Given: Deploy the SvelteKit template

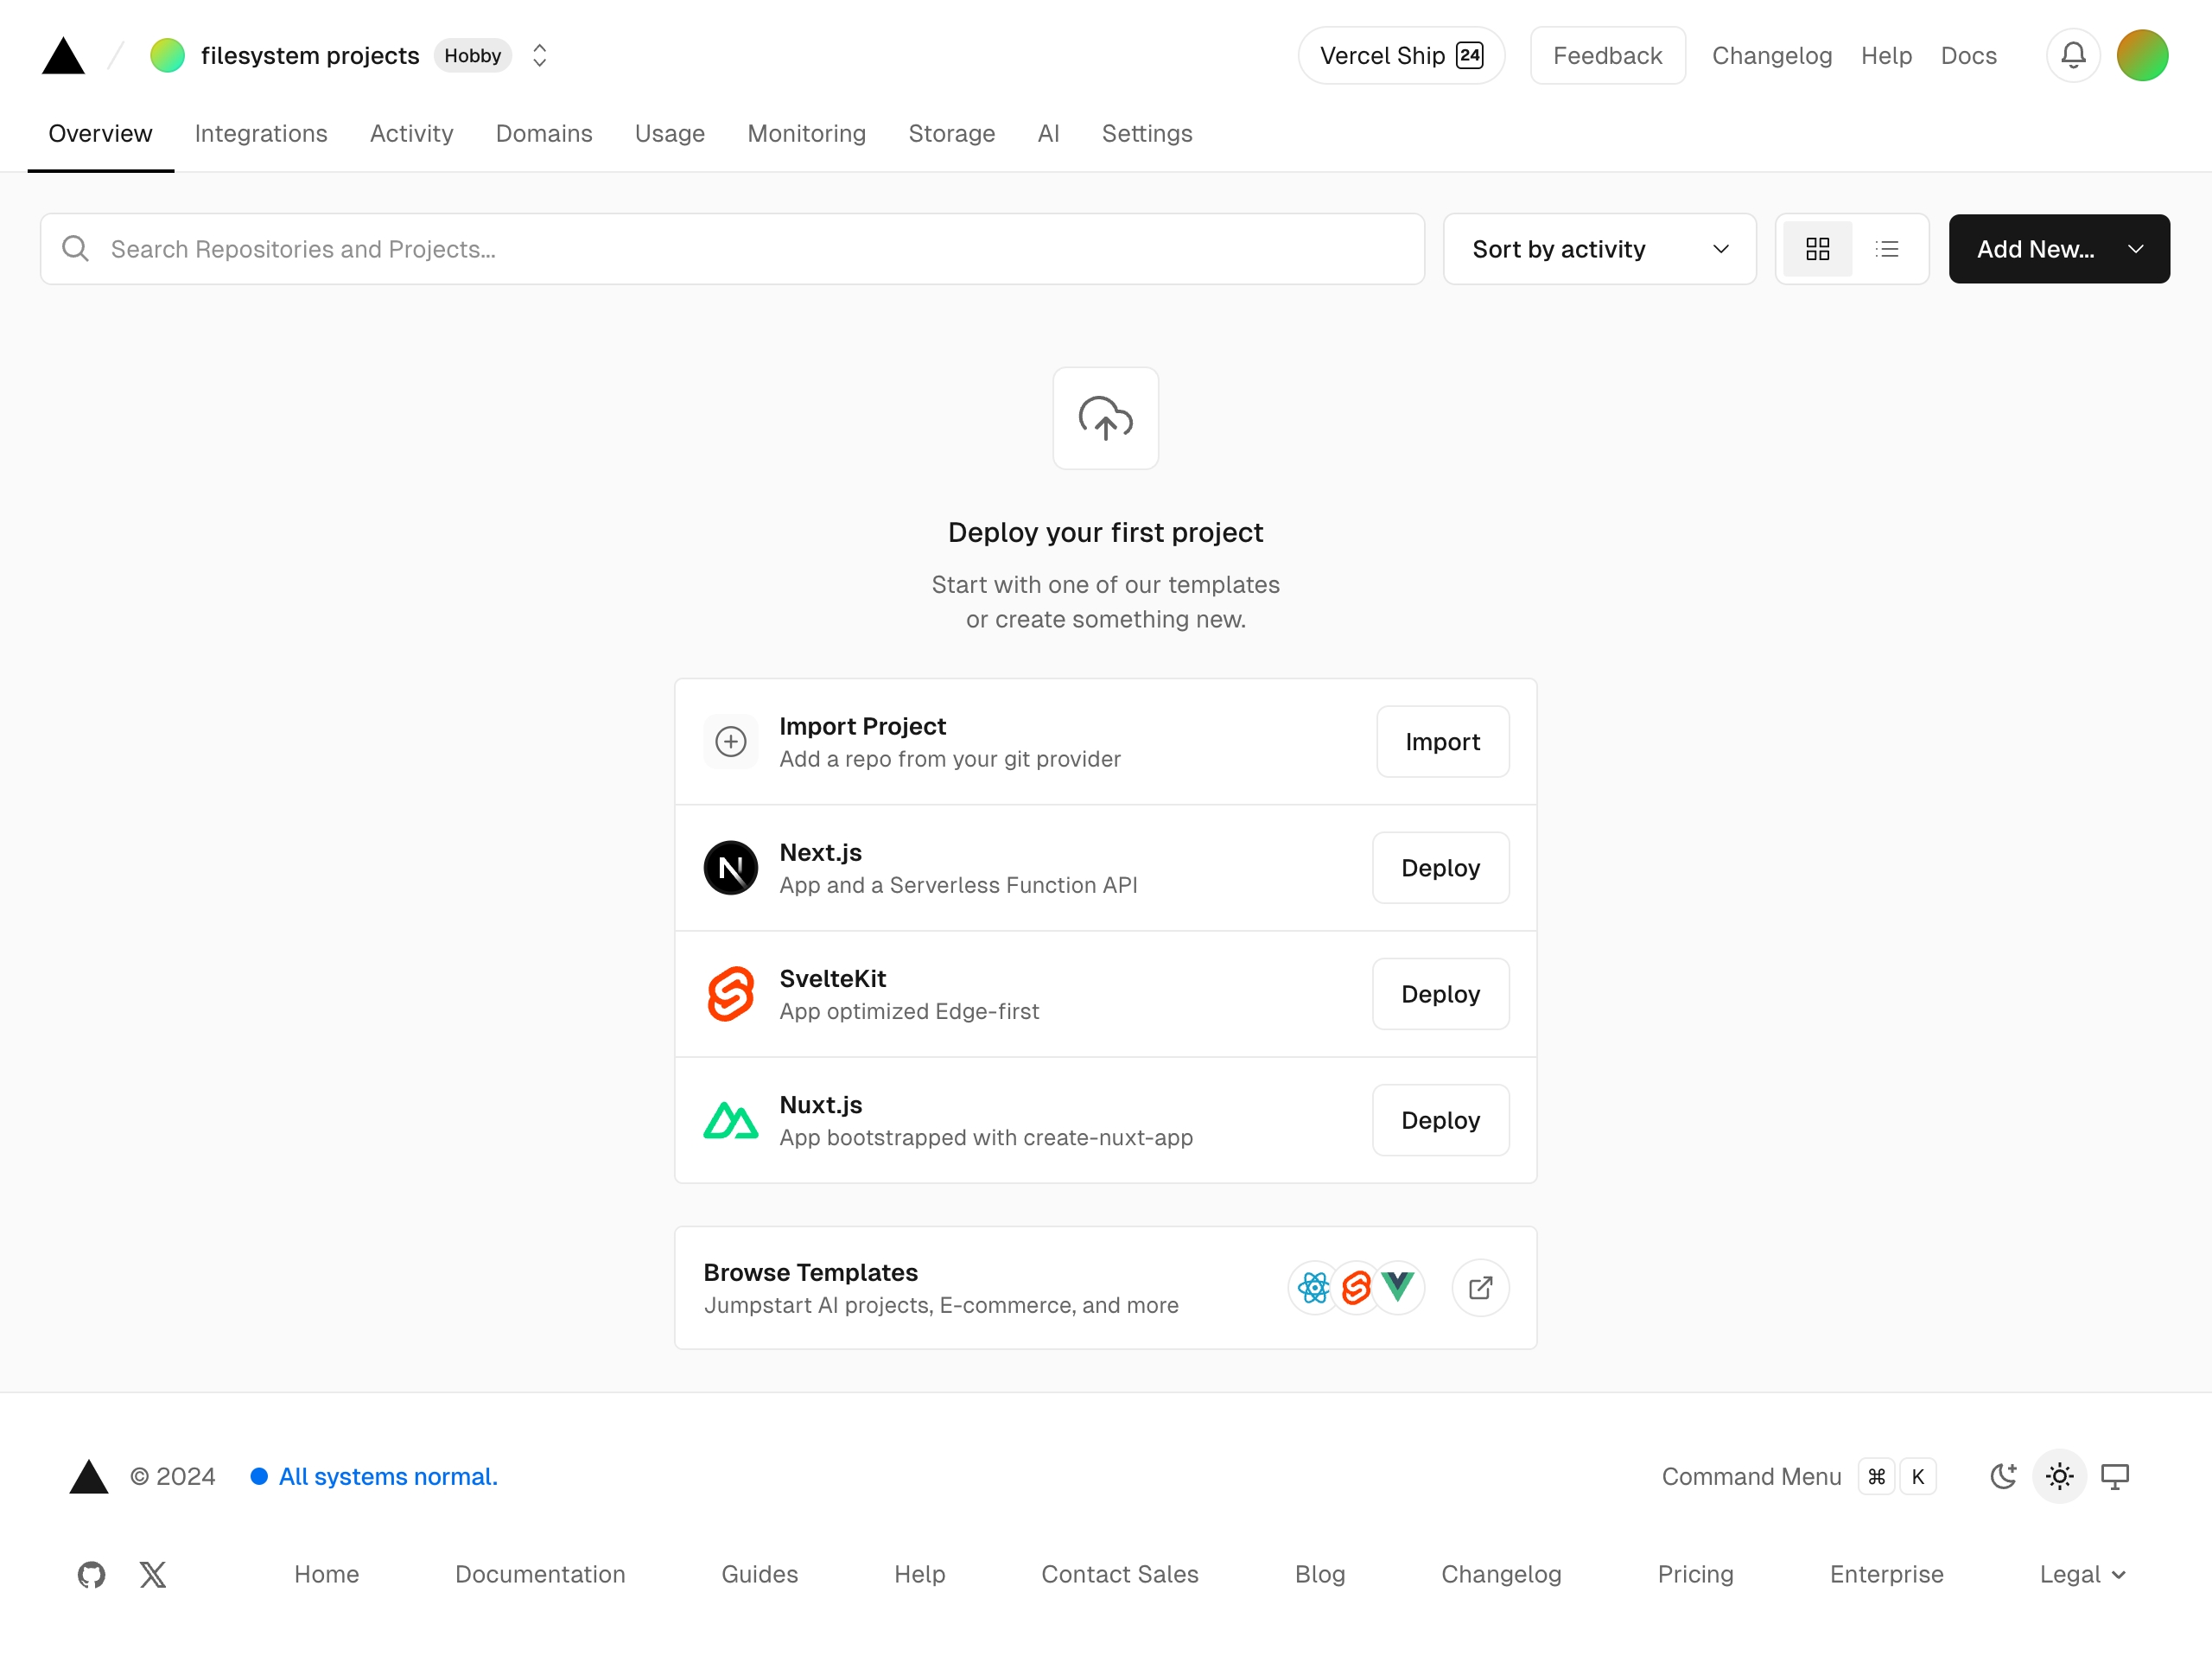Looking at the screenshot, I should (x=1440, y=993).
